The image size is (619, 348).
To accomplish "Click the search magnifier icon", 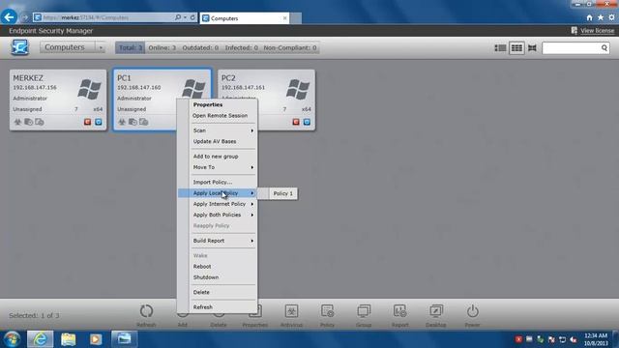I will [604, 48].
